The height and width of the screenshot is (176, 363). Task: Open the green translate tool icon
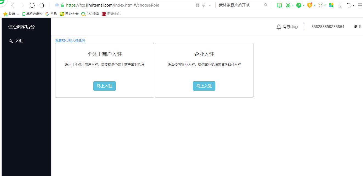pos(299,5)
